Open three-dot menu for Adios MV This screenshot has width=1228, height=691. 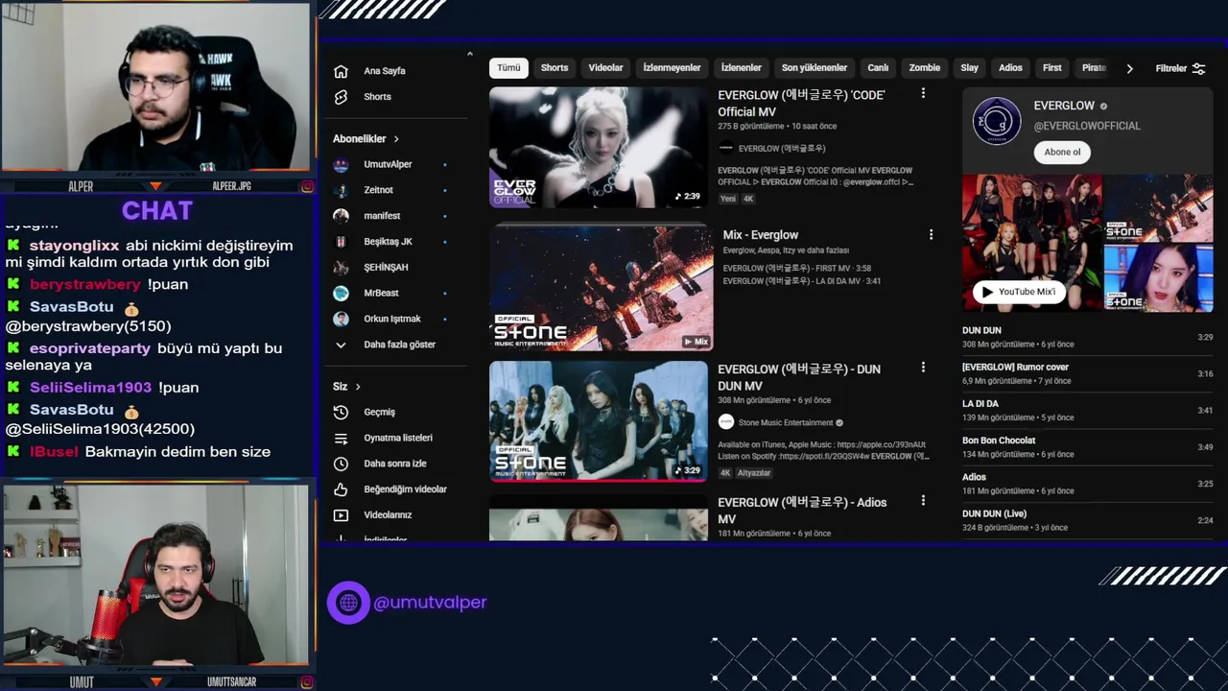click(923, 500)
